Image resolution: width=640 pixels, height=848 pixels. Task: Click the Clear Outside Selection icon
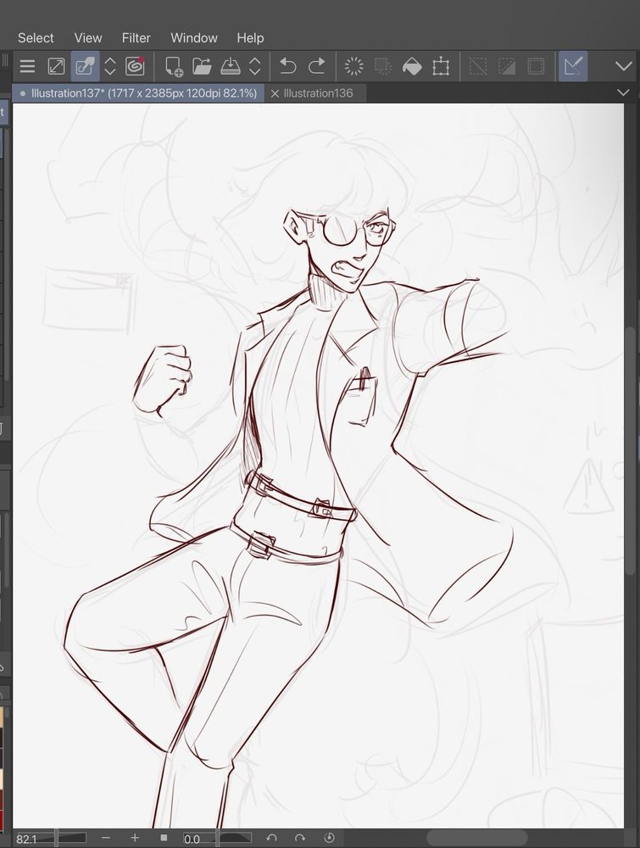[382, 66]
